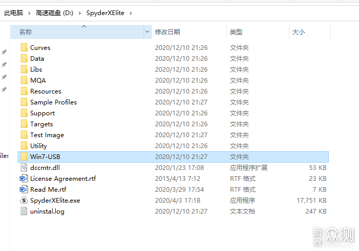Click the 17,751 KB size value

point(312,201)
